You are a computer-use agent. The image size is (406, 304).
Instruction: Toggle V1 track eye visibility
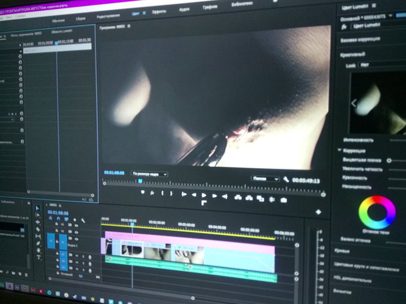click(x=76, y=239)
